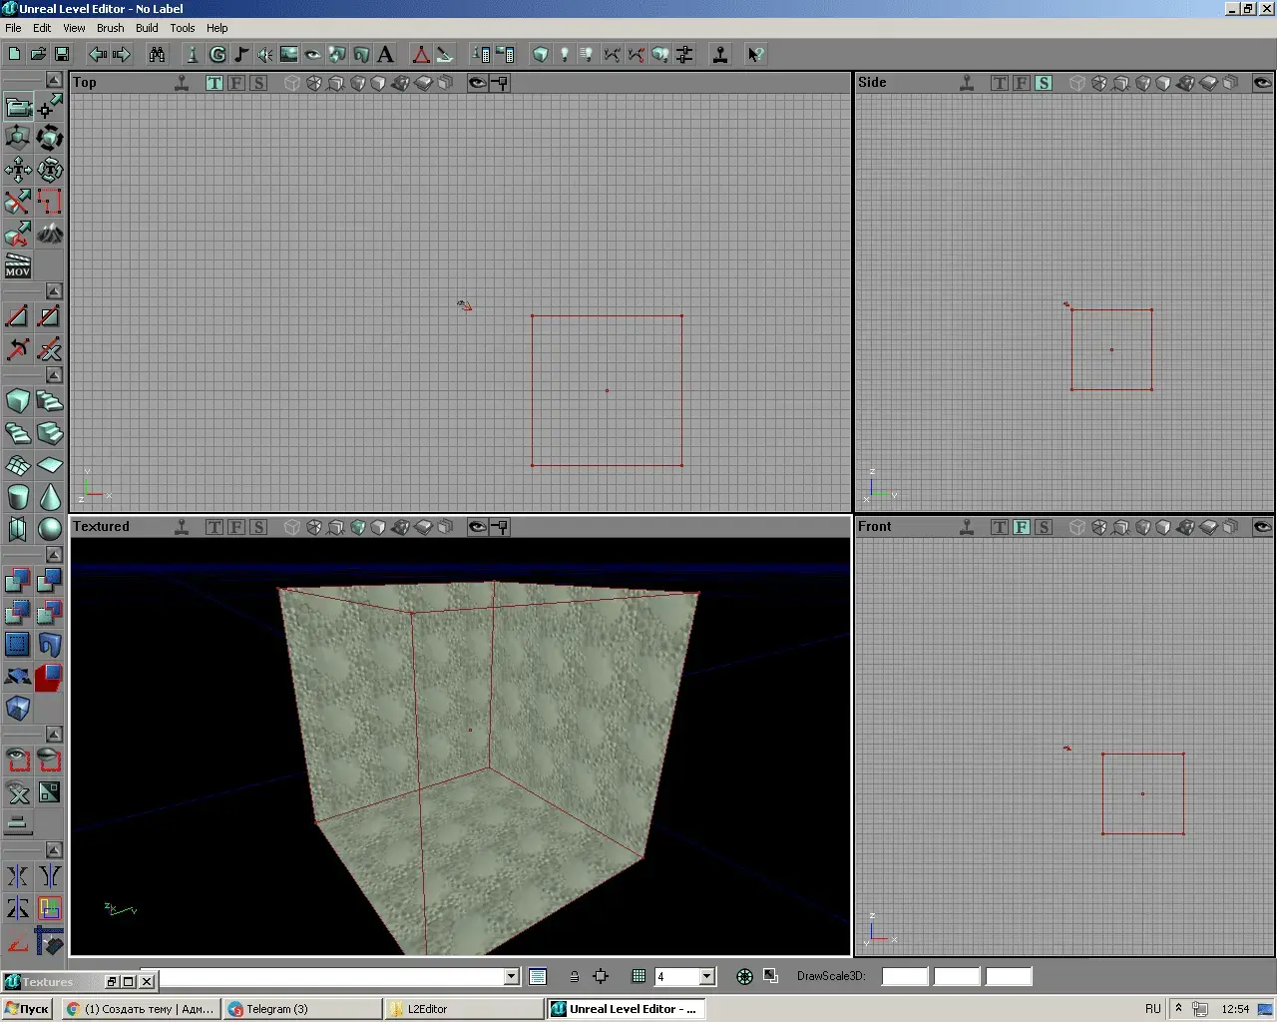Select the Actor Scaling tool
Viewport: 1277px width, 1022px height.
coord(18,138)
